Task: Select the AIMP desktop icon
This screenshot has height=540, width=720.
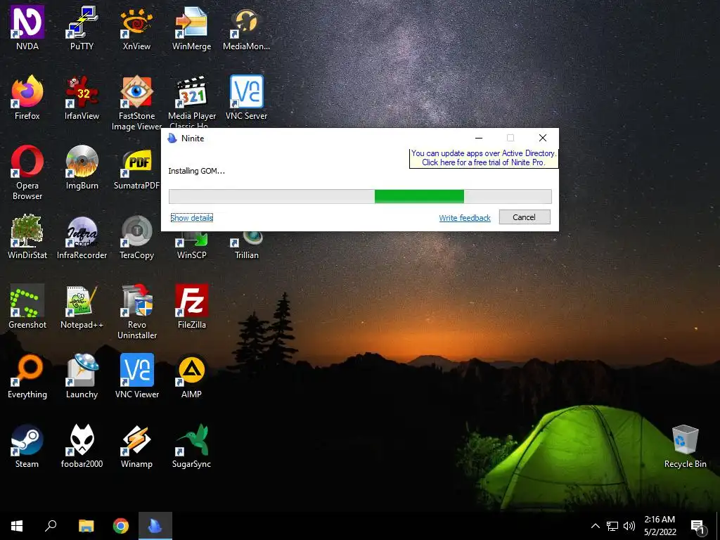Action: pyautogui.click(x=191, y=376)
